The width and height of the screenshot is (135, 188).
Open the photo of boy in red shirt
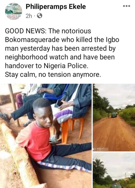click(46, 136)
